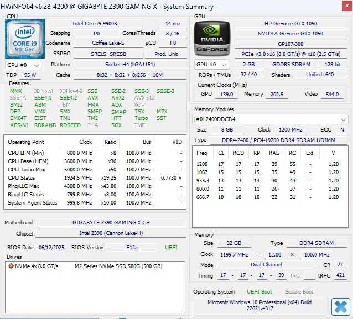
Task: Select the CPU Turbo Max row
Action: point(95,169)
